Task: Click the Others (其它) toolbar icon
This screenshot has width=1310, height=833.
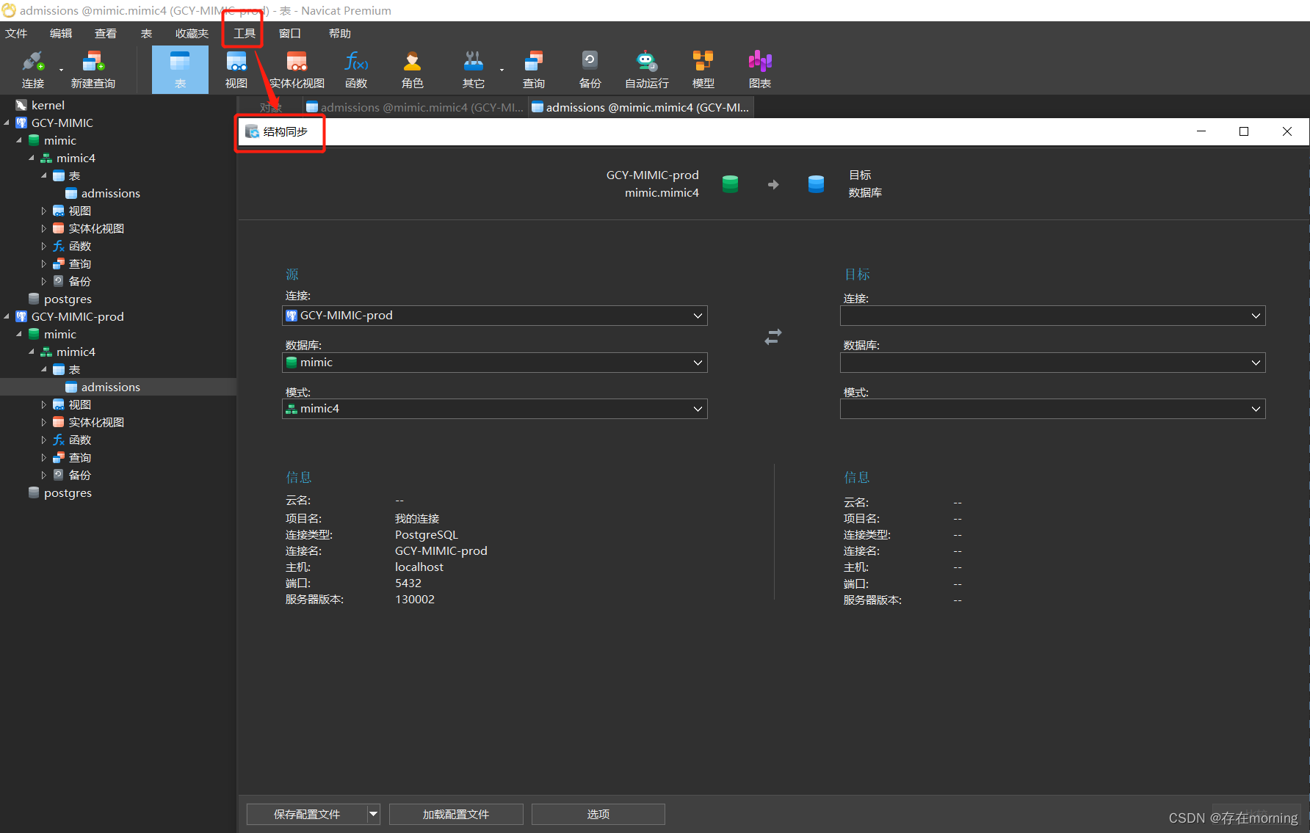Action: tap(474, 70)
